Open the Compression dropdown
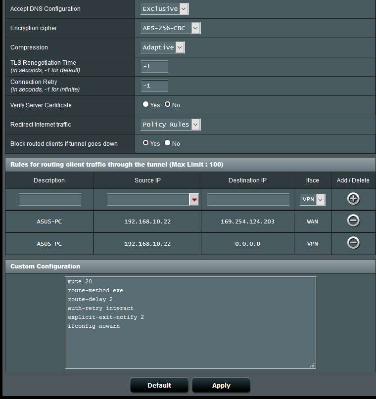This screenshot has width=376, height=399. [x=162, y=47]
